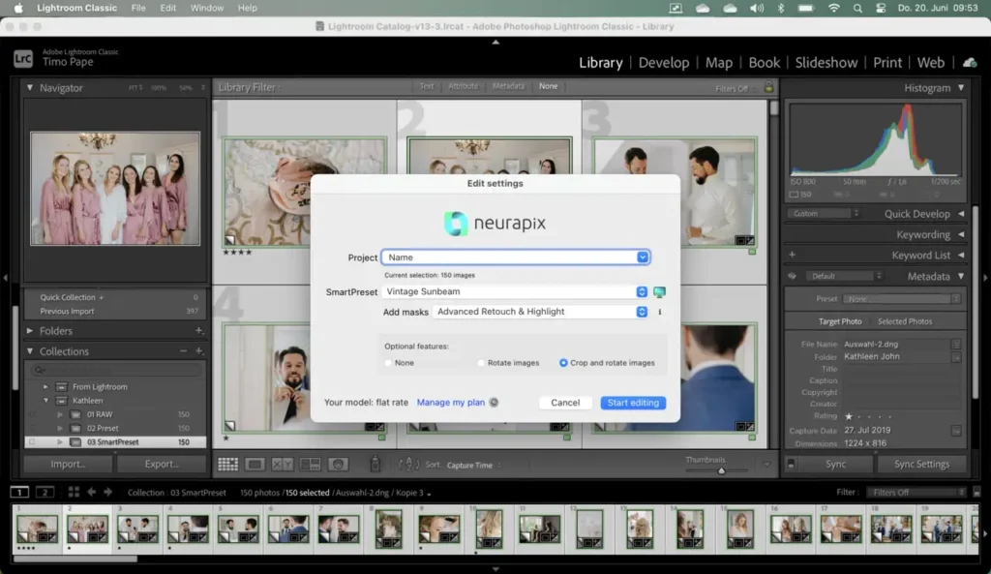
Task: Click the neurapix SmartPreset monitor icon
Action: pos(659,292)
